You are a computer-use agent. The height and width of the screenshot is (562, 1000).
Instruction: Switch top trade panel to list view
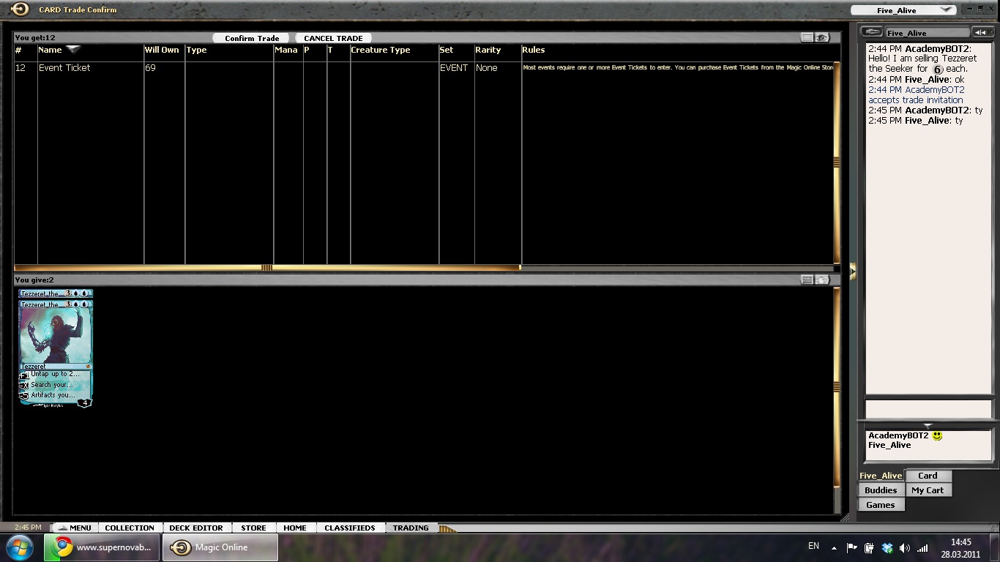pyautogui.click(x=807, y=37)
